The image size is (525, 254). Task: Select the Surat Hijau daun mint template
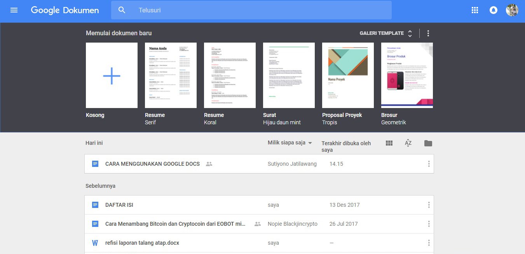(289, 75)
